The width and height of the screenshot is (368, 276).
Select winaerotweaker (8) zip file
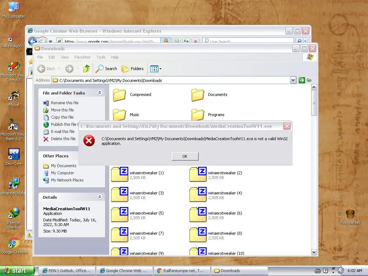click(x=216, y=235)
